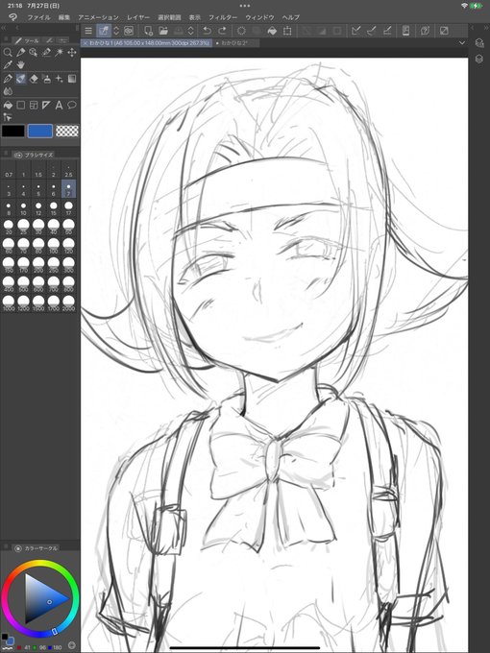Select the Correct line tool
Screen dimensions: 490x653
click(8, 117)
